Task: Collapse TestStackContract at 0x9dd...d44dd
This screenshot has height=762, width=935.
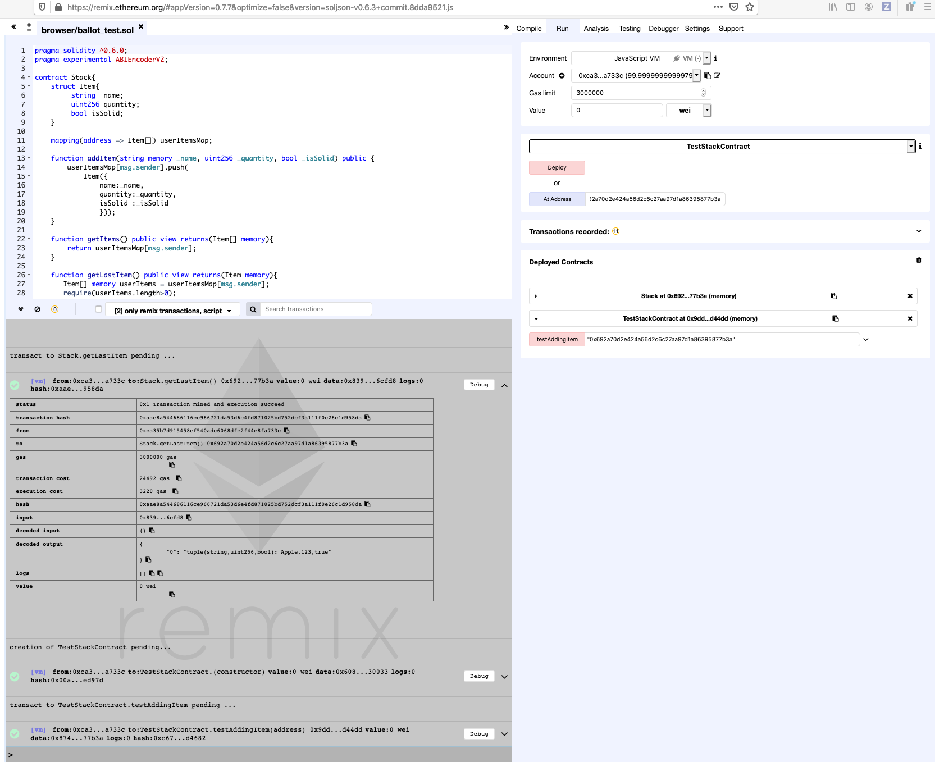Action: coord(536,319)
